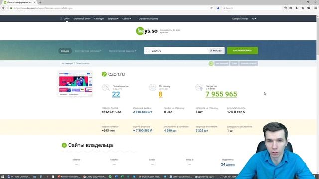The width and height of the screenshot is (319, 179).
Task: Click the keyword coverage rating value 8
Action: pos(160,94)
